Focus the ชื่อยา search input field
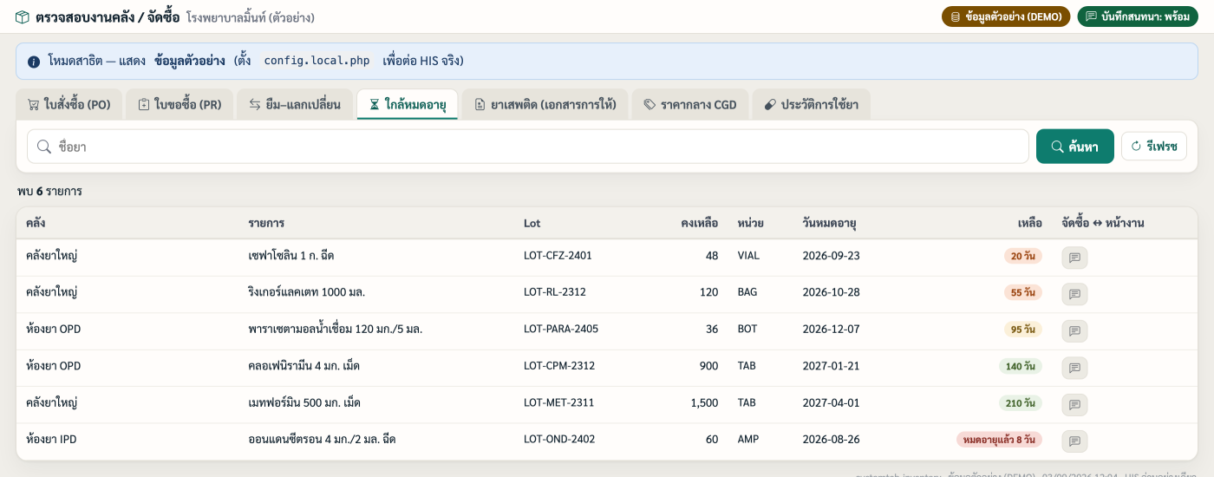The image size is (1214, 477). 528,147
